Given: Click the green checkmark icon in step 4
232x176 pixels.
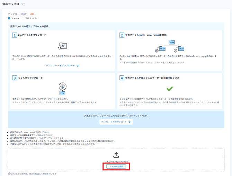Looking at the screenshot, I should click(170, 89).
